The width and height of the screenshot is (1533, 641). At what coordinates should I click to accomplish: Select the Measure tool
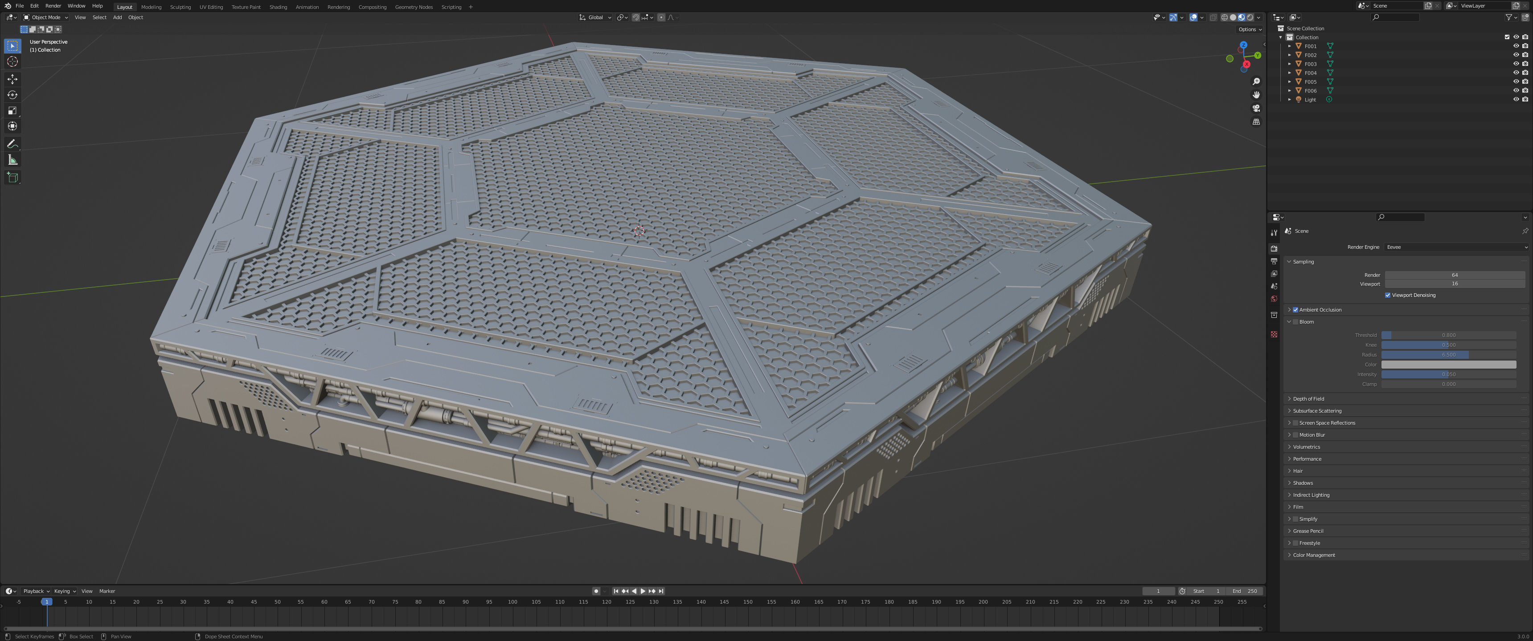[12, 160]
